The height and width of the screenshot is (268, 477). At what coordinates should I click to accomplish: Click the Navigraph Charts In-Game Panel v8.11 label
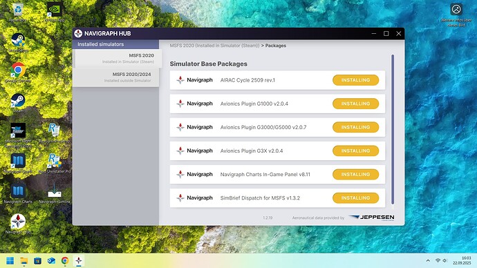pyautogui.click(x=265, y=175)
